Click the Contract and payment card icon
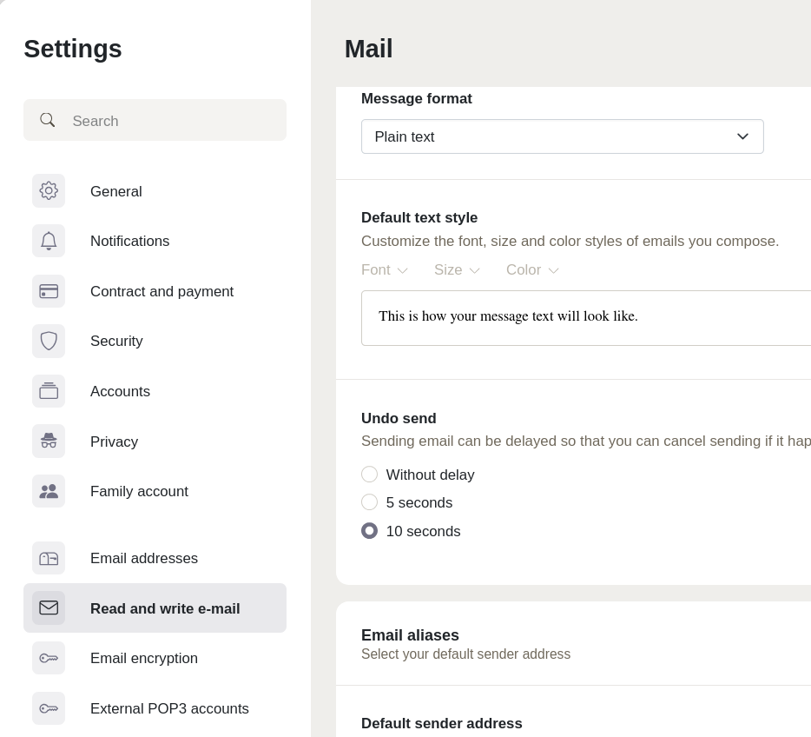Image resolution: width=811 pixels, height=737 pixels. pos(49,291)
